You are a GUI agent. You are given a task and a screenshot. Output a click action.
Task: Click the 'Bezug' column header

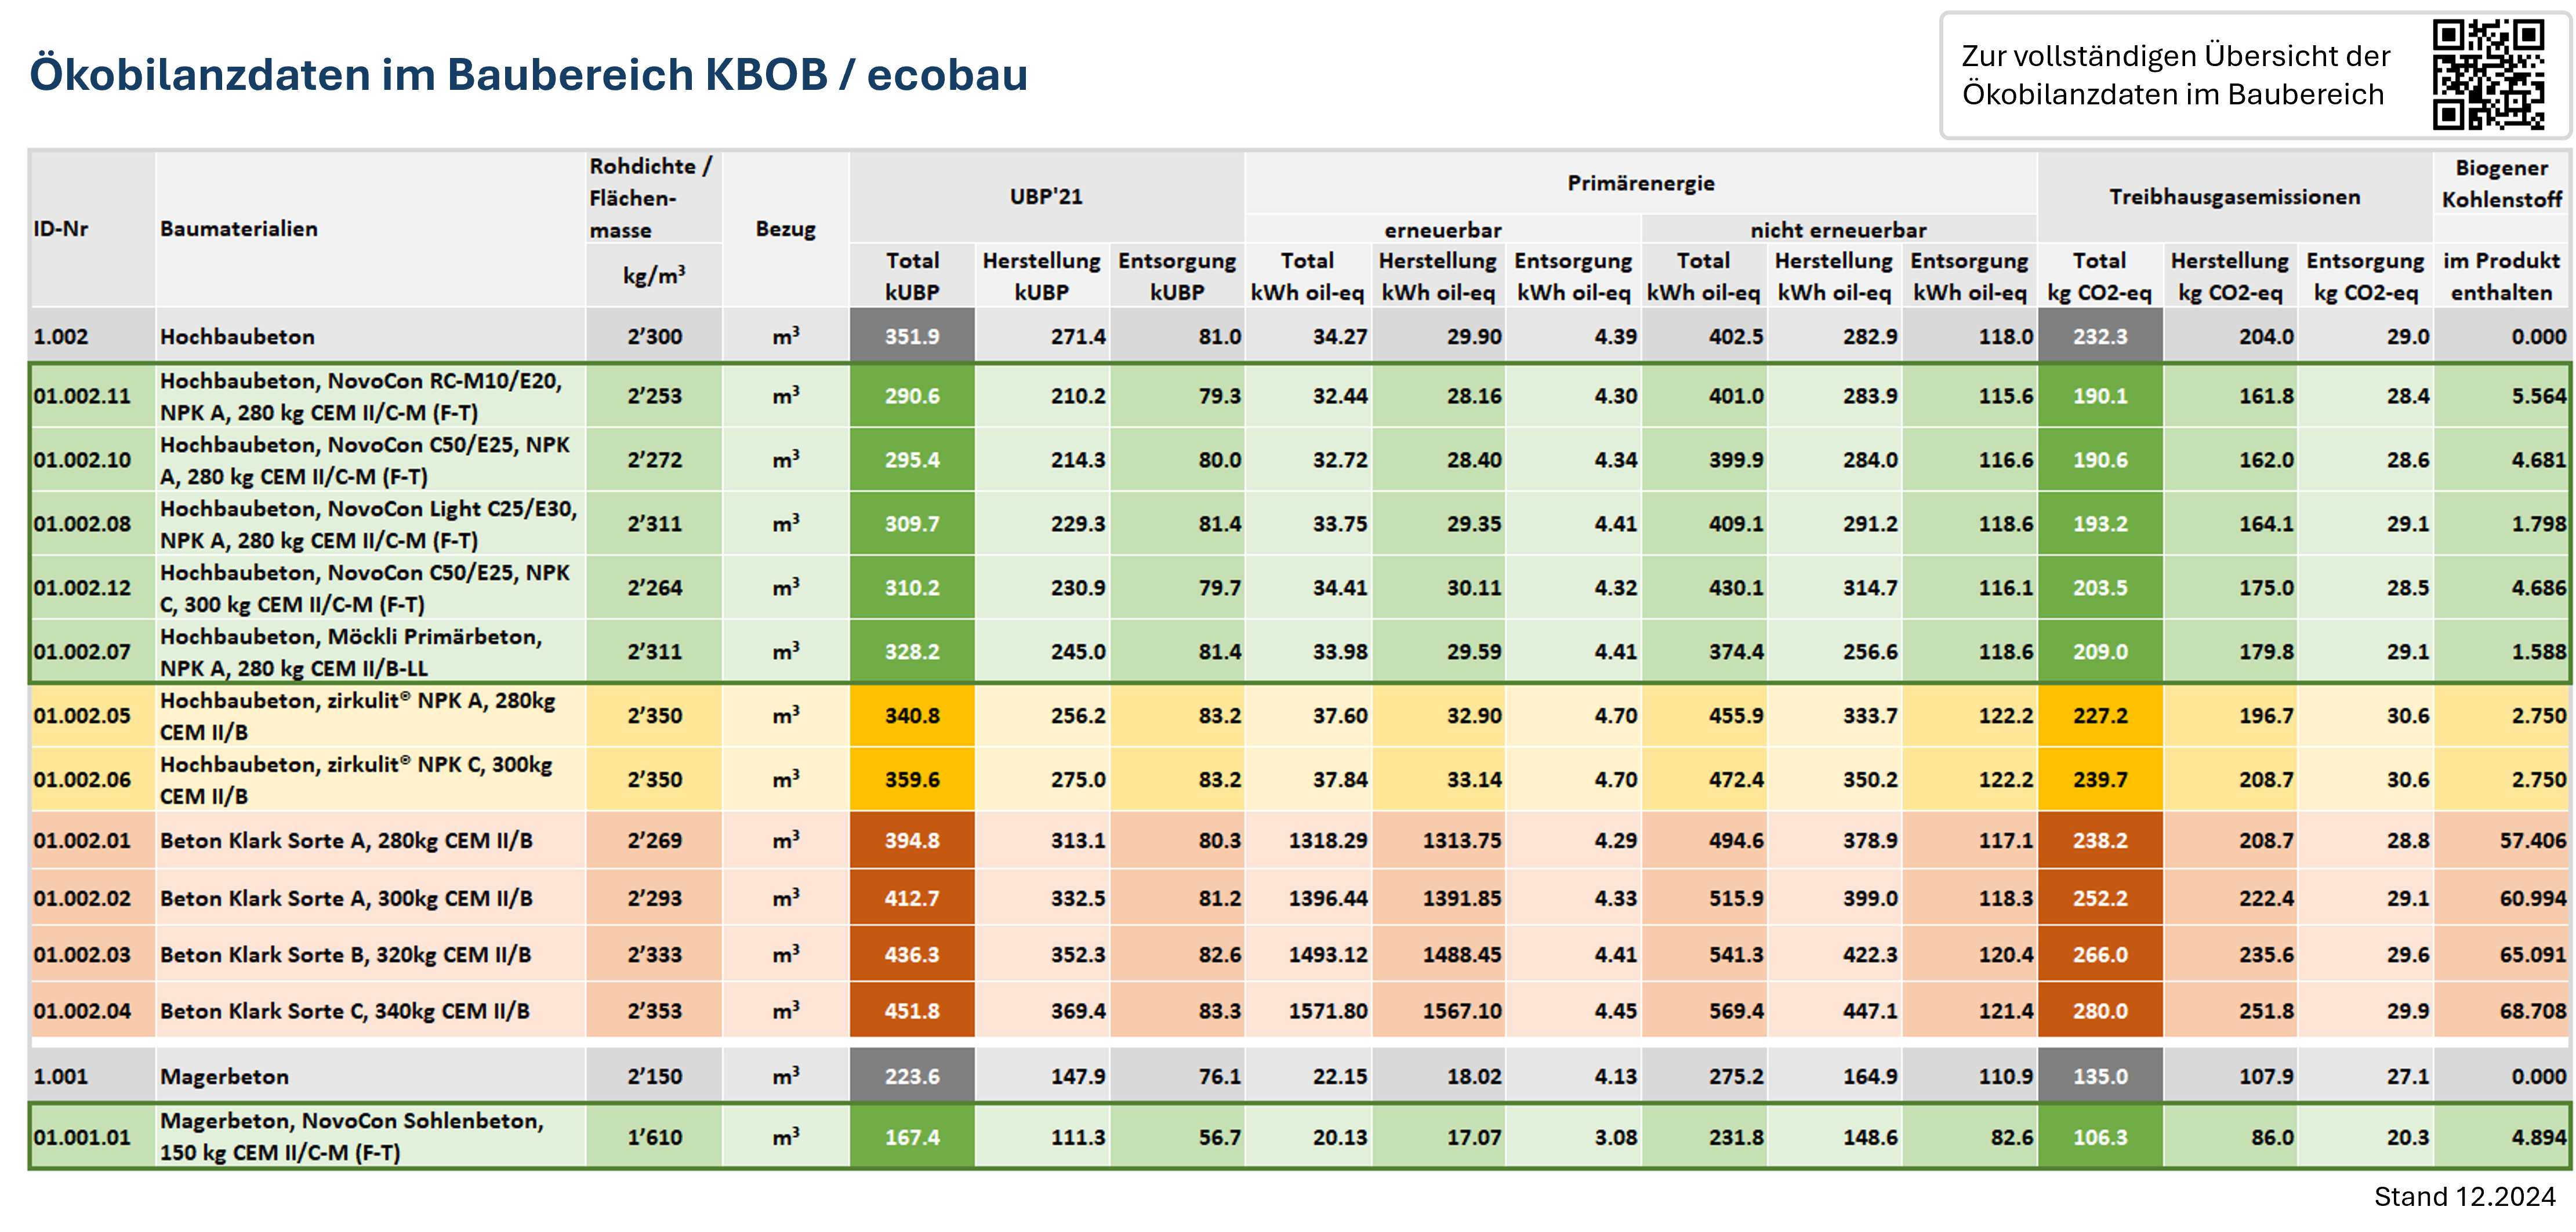point(785,228)
